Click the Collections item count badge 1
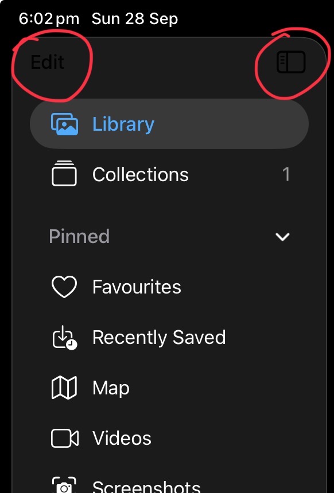334x493 pixels. pos(286,174)
